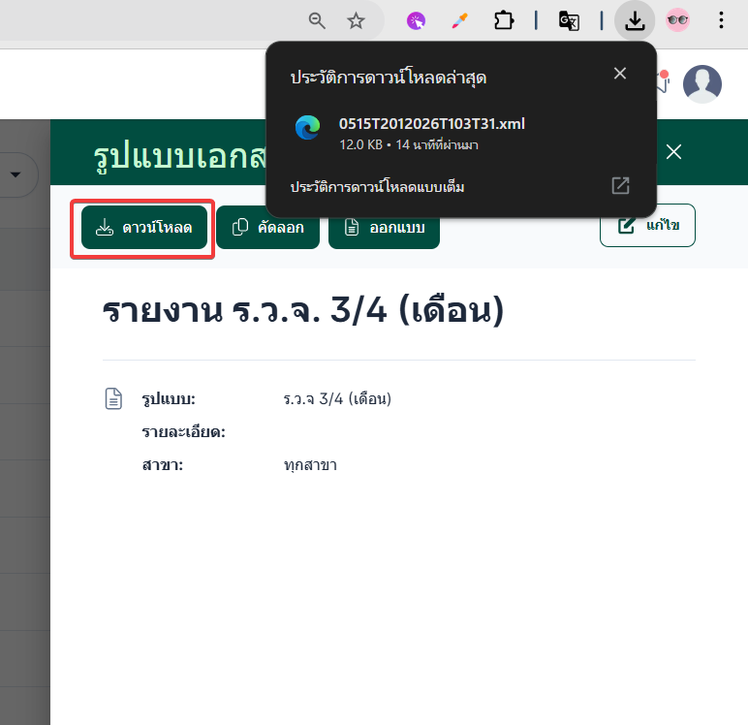Click the download details 12.0 KB text
748x725 pixels.
tap(408, 144)
